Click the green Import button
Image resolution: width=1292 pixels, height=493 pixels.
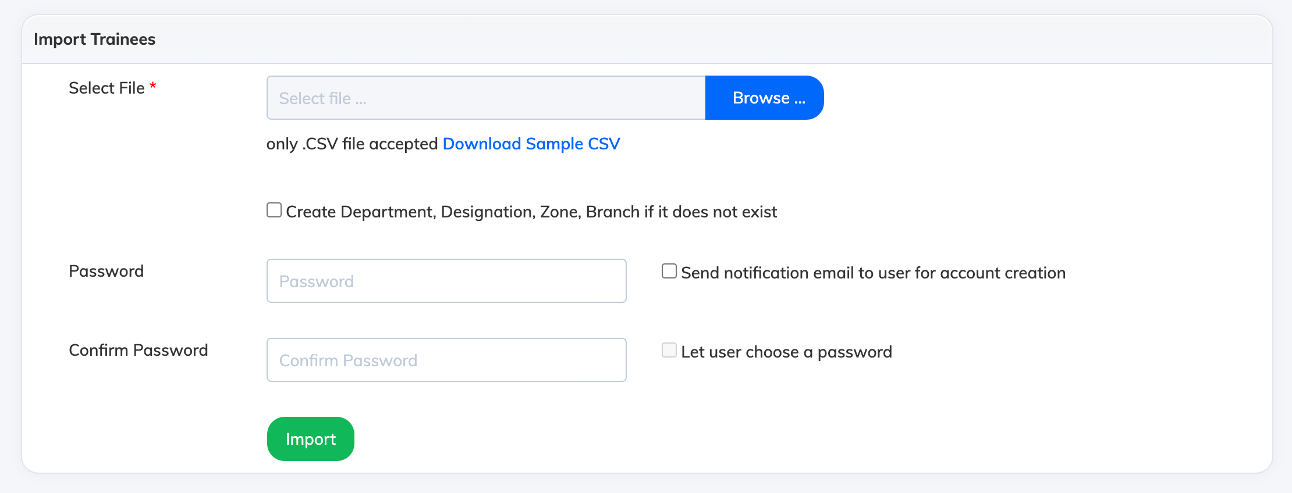click(x=311, y=439)
